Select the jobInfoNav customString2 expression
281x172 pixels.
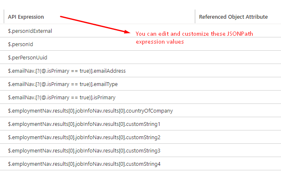click(84, 137)
